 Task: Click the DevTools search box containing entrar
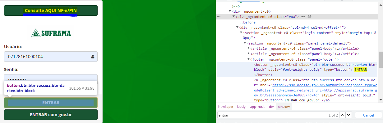tap(272, 115)
